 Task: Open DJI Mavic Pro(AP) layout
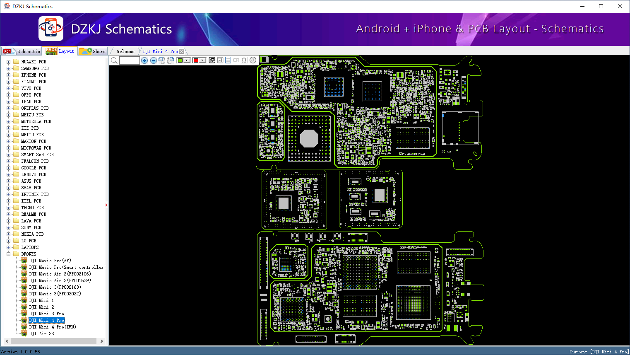50,261
